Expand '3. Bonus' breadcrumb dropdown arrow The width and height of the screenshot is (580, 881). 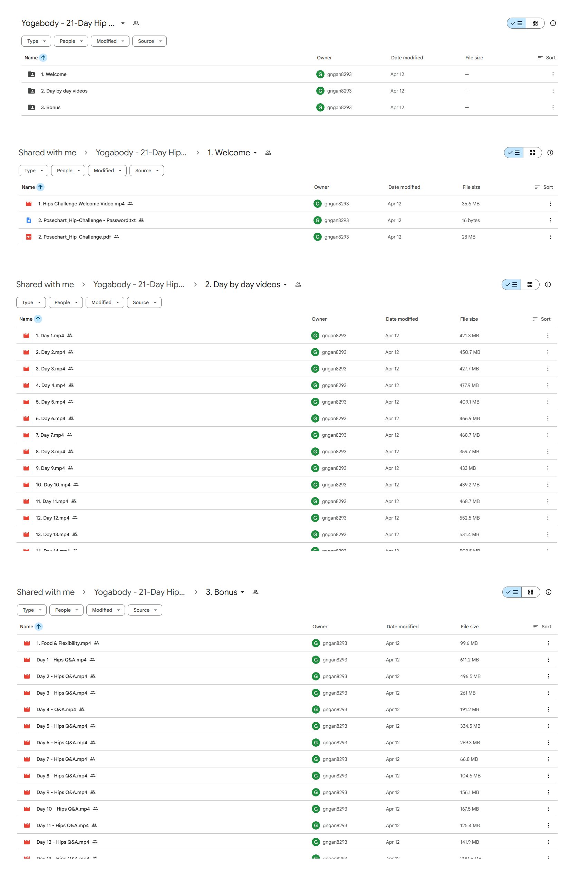[242, 592]
